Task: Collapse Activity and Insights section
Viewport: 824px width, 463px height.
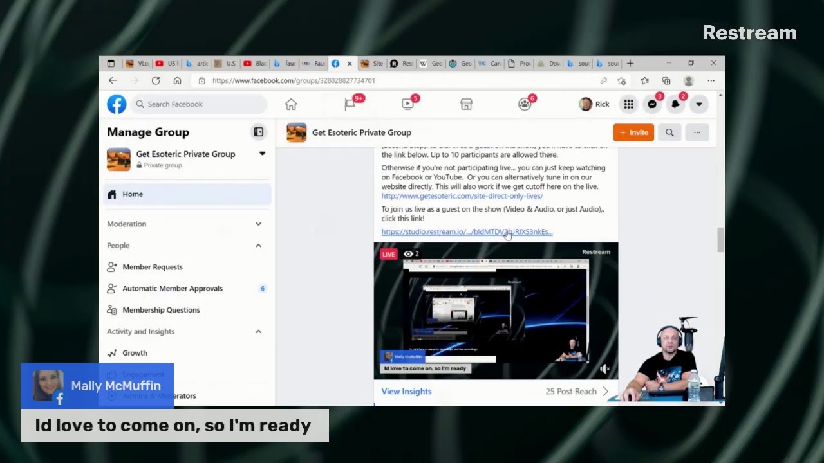Action: pyautogui.click(x=258, y=331)
